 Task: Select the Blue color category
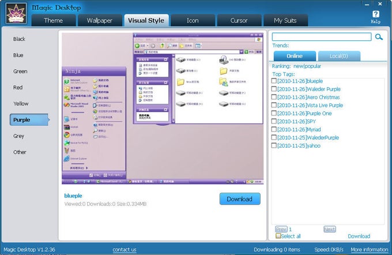click(18, 55)
